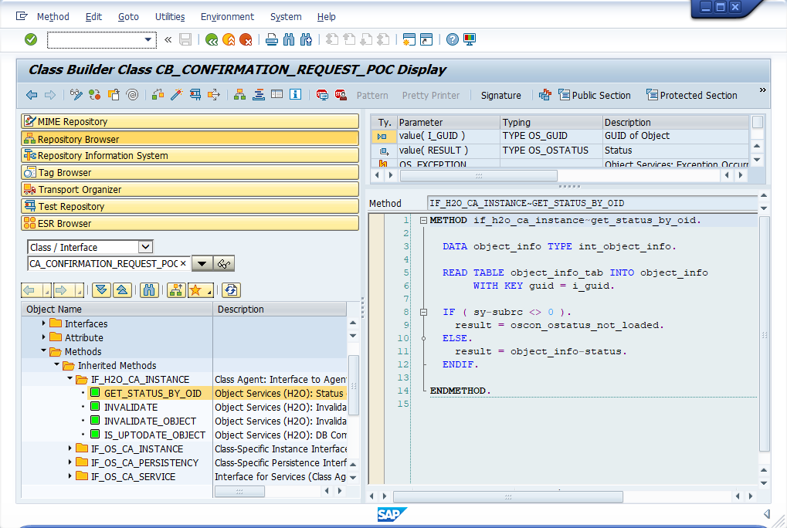Open the Class / Interface type dropdown
Screen dimensions: 787x528
[145, 247]
